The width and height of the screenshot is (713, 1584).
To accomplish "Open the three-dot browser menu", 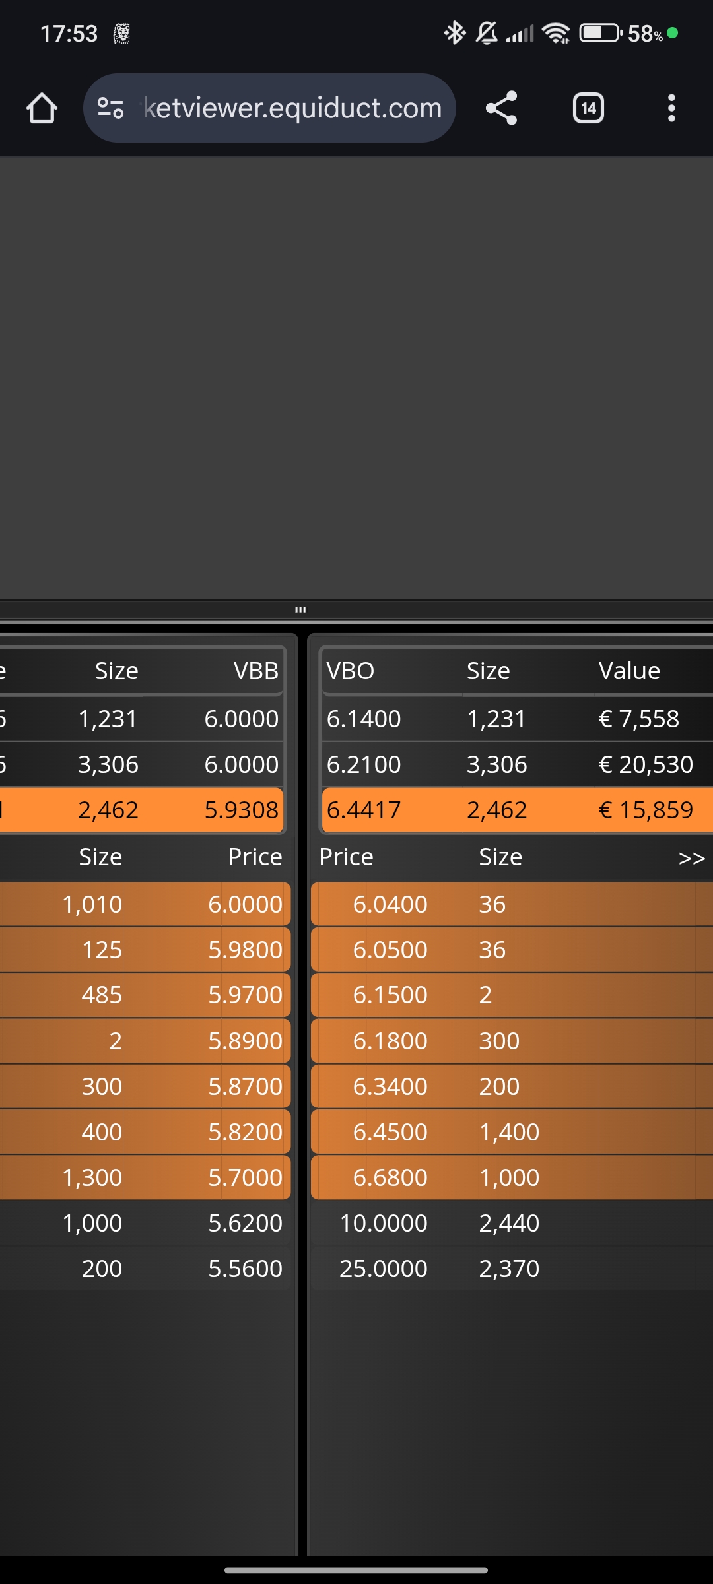I will tap(671, 108).
